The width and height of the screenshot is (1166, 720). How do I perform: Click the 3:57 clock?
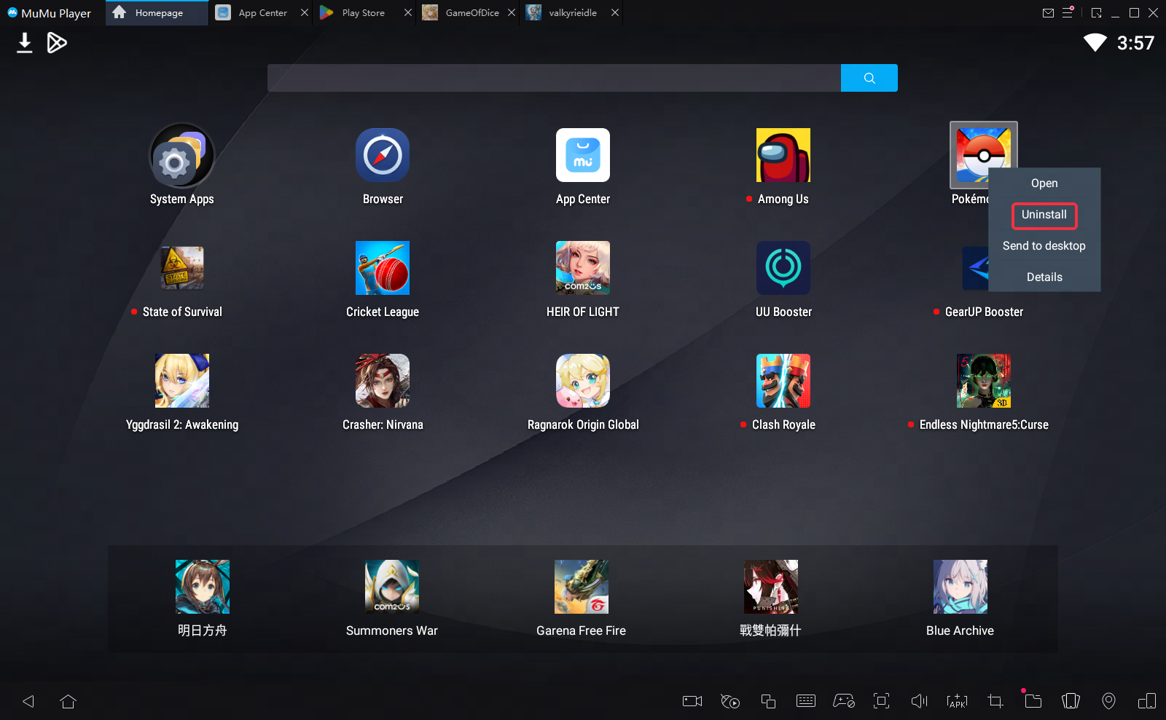pyautogui.click(x=1135, y=43)
